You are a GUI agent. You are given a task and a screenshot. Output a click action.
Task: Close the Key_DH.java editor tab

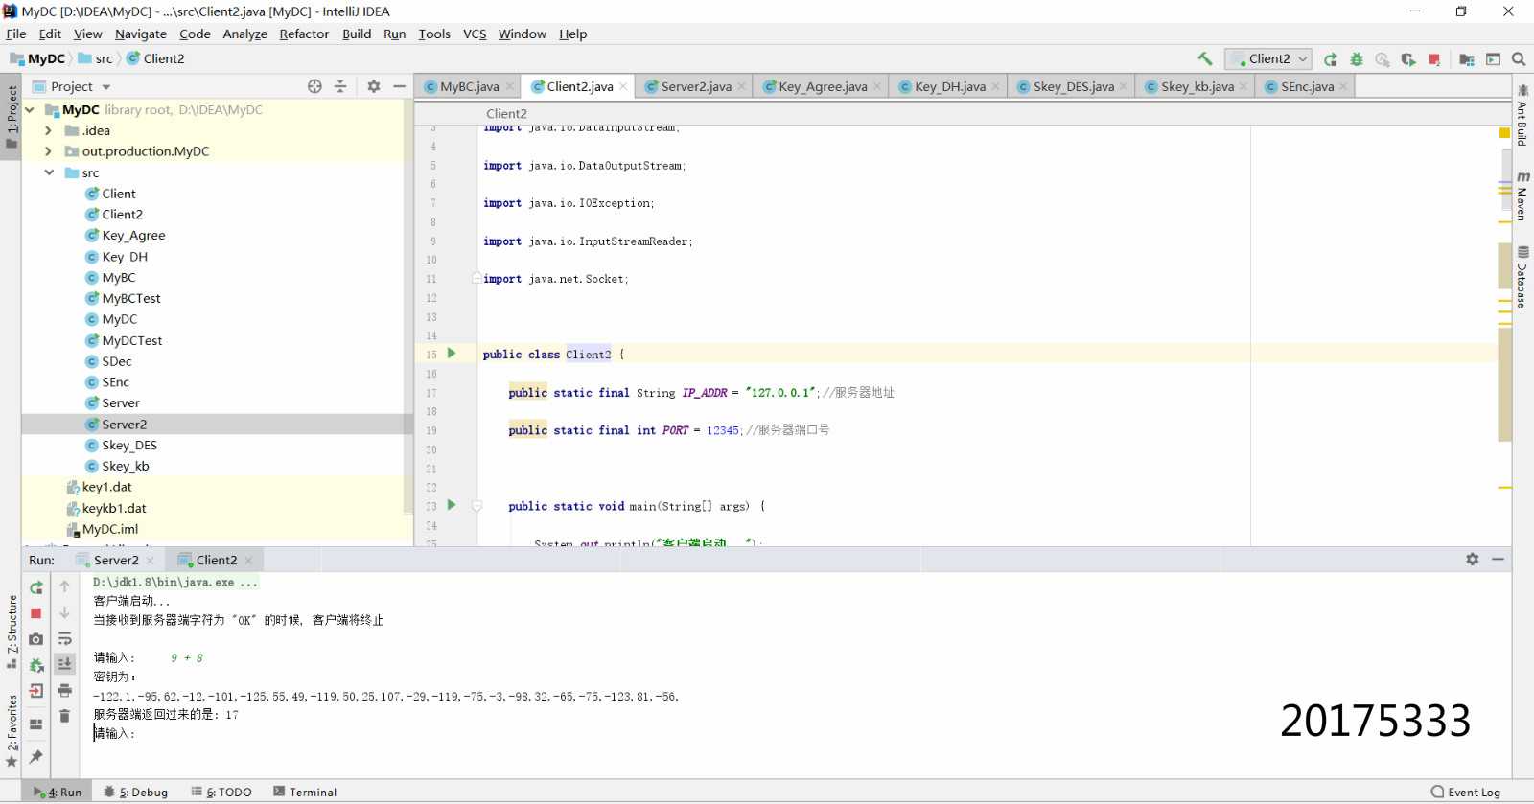pyautogui.click(x=995, y=86)
